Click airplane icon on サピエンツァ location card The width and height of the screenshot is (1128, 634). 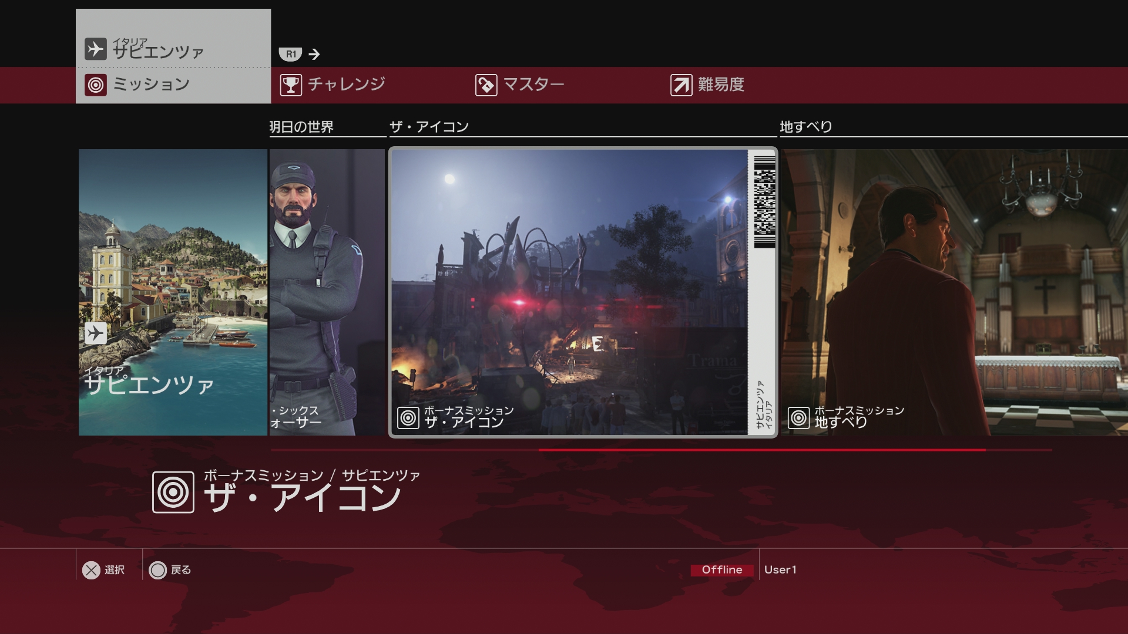(x=95, y=333)
